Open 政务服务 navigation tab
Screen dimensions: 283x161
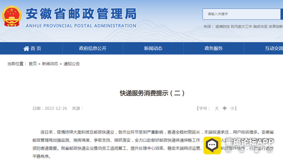point(214,48)
